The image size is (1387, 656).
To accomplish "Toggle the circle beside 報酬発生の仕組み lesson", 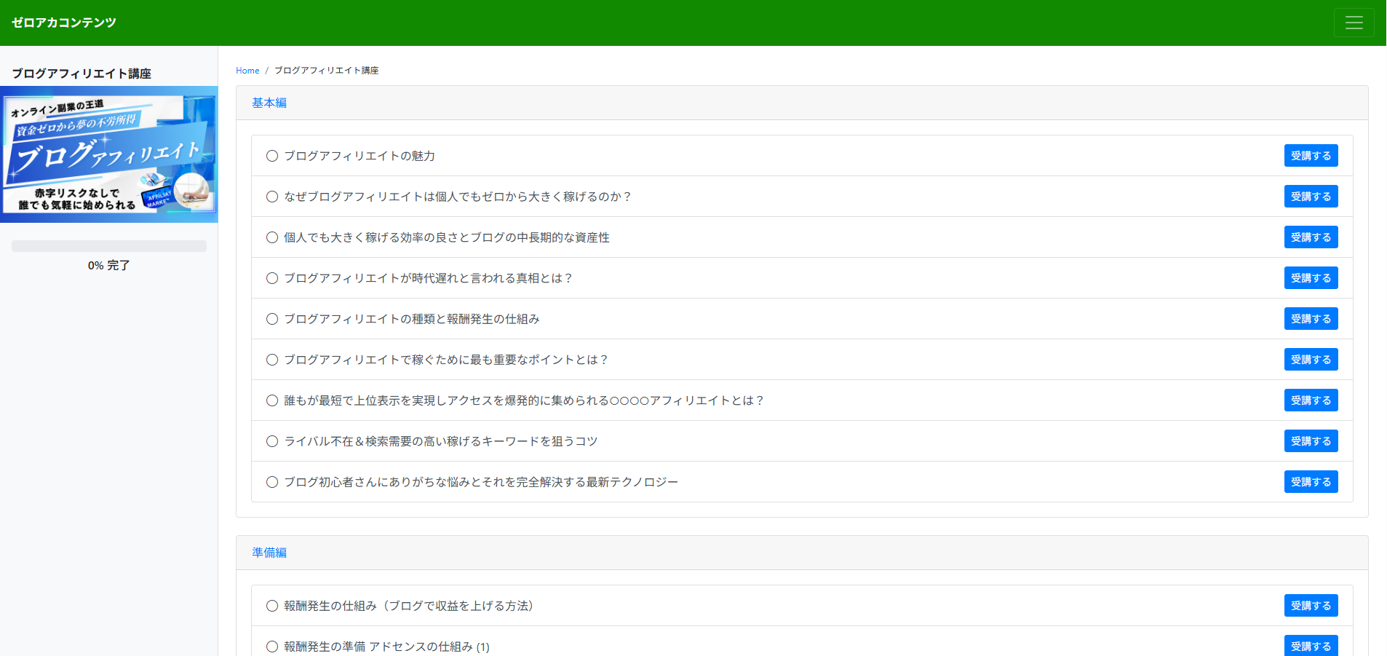I will [x=272, y=605].
